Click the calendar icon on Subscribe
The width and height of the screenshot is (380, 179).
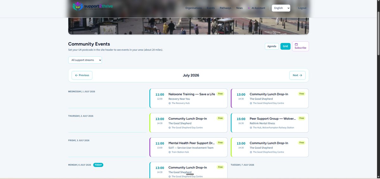coord(296,45)
